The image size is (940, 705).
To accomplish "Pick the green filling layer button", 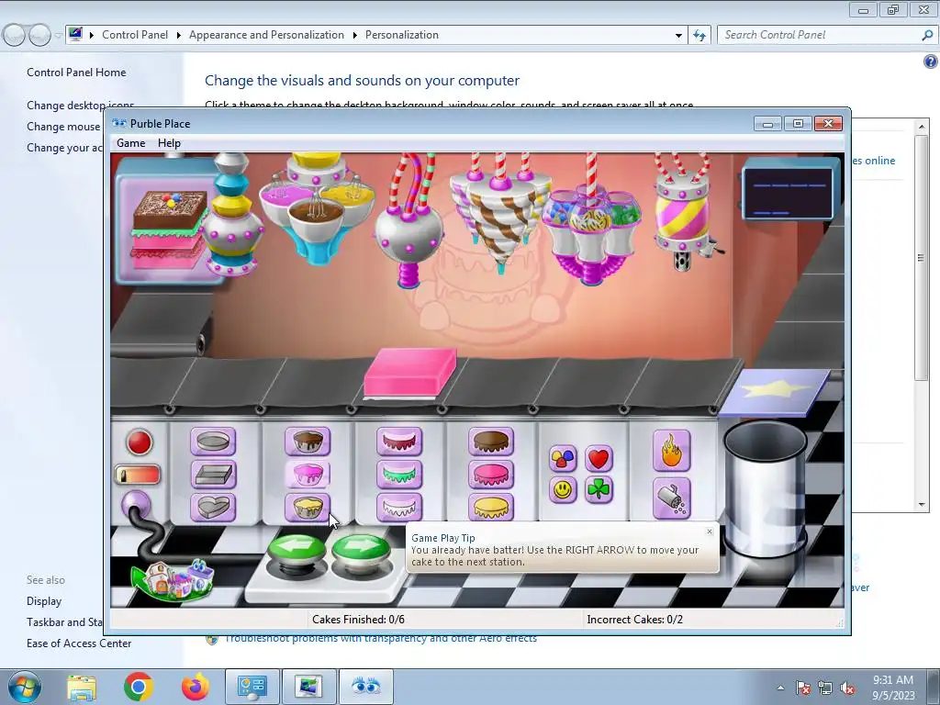I will [x=399, y=475].
